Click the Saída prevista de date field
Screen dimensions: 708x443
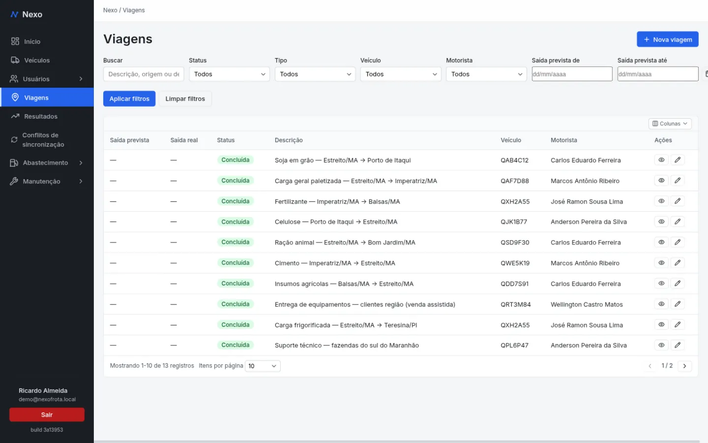pyautogui.click(x=572, y=74)
